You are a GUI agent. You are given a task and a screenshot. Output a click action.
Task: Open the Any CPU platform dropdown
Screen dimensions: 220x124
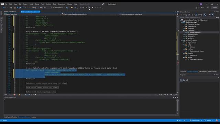[46, 8]
